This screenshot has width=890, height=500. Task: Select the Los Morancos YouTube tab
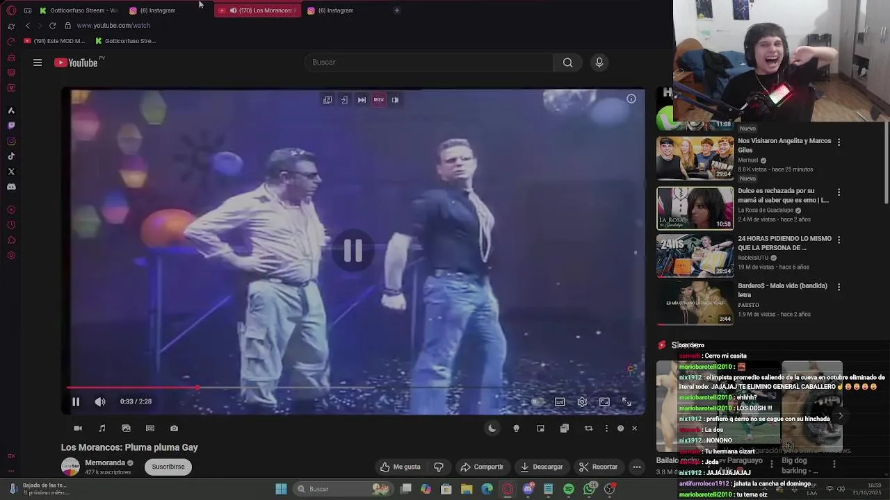pos(258,10)
